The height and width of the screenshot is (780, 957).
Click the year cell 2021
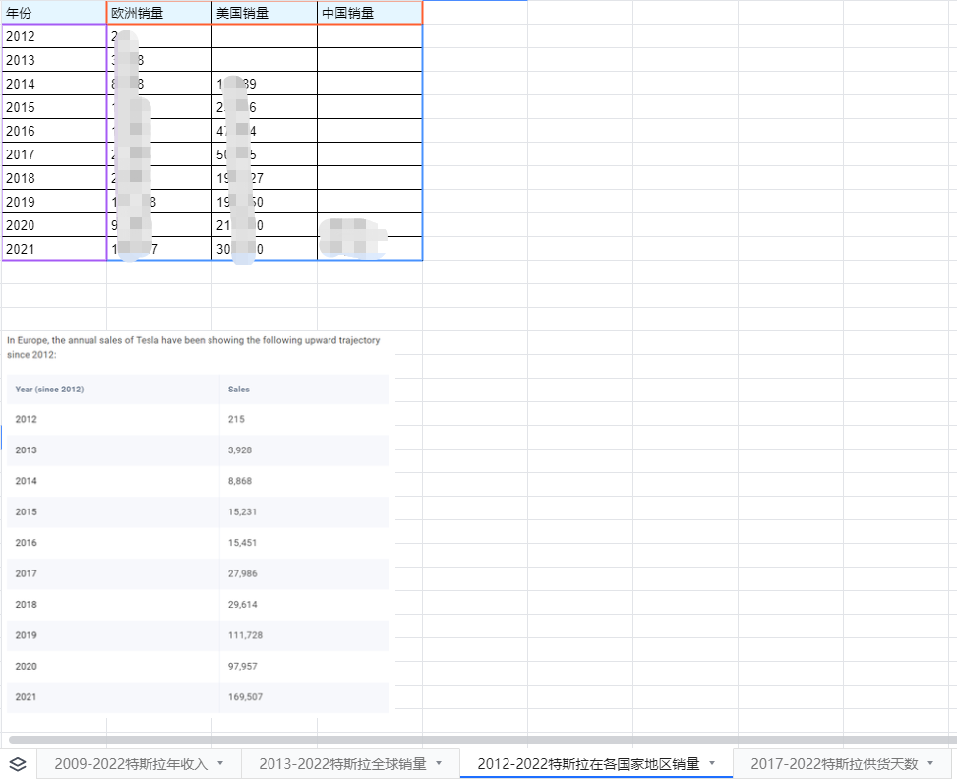54,249
